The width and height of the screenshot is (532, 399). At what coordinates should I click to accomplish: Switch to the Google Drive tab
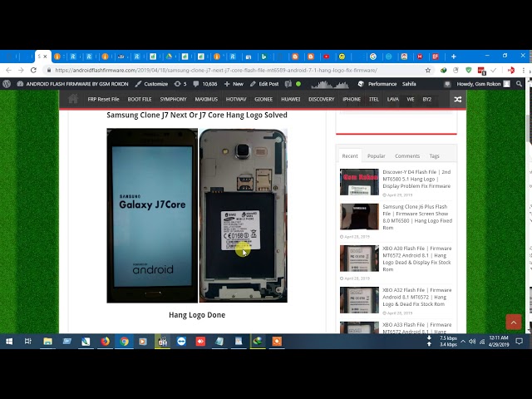point(169,57)
